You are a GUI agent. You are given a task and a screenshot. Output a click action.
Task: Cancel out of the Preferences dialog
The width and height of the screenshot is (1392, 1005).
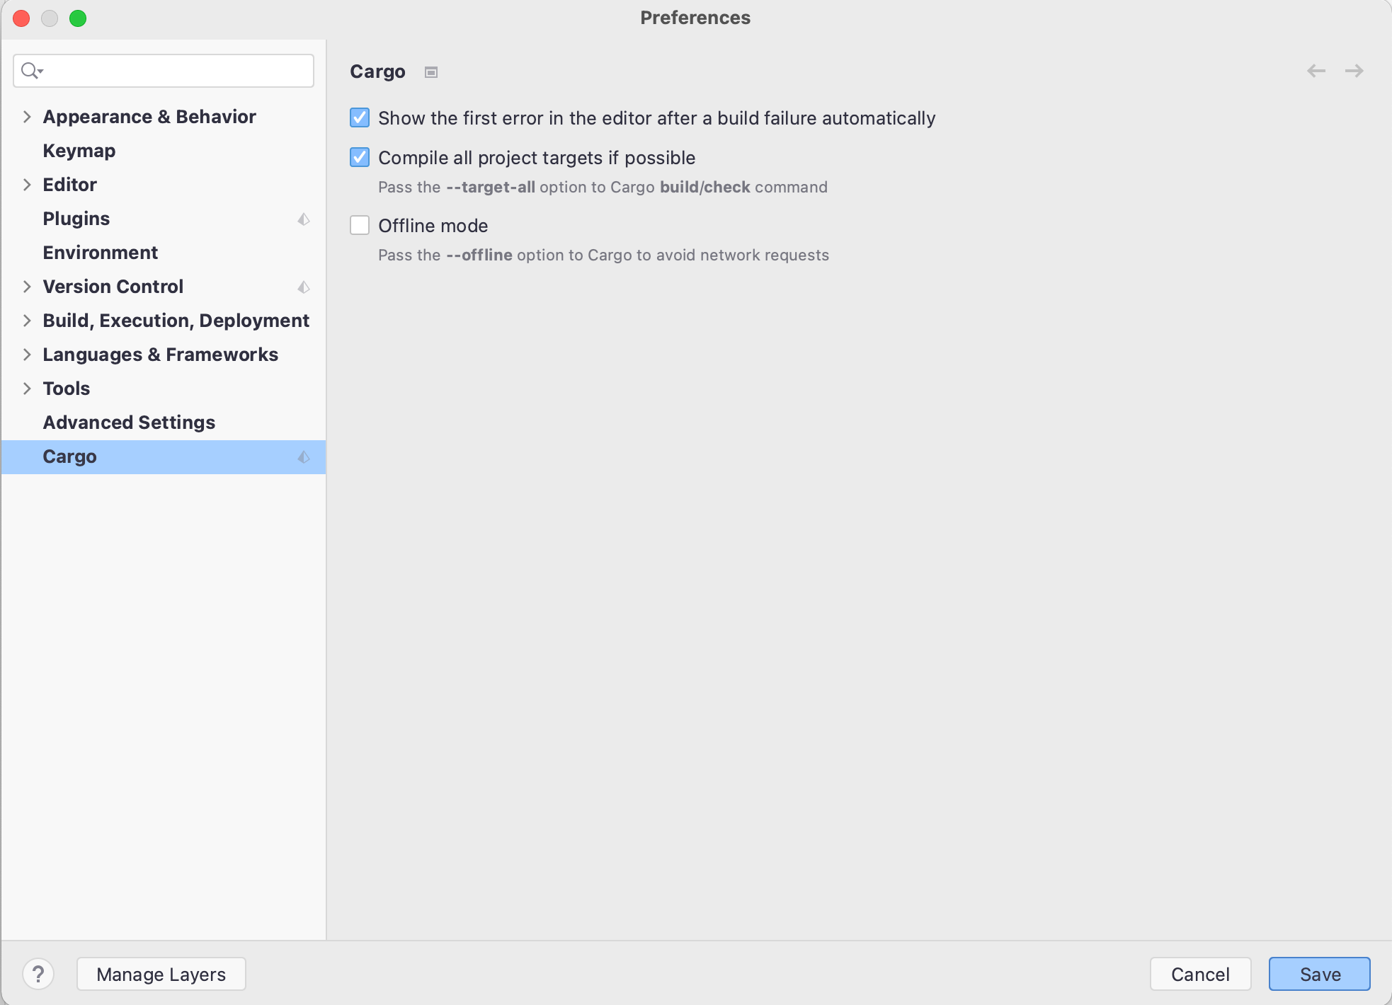click(1200, 974)
